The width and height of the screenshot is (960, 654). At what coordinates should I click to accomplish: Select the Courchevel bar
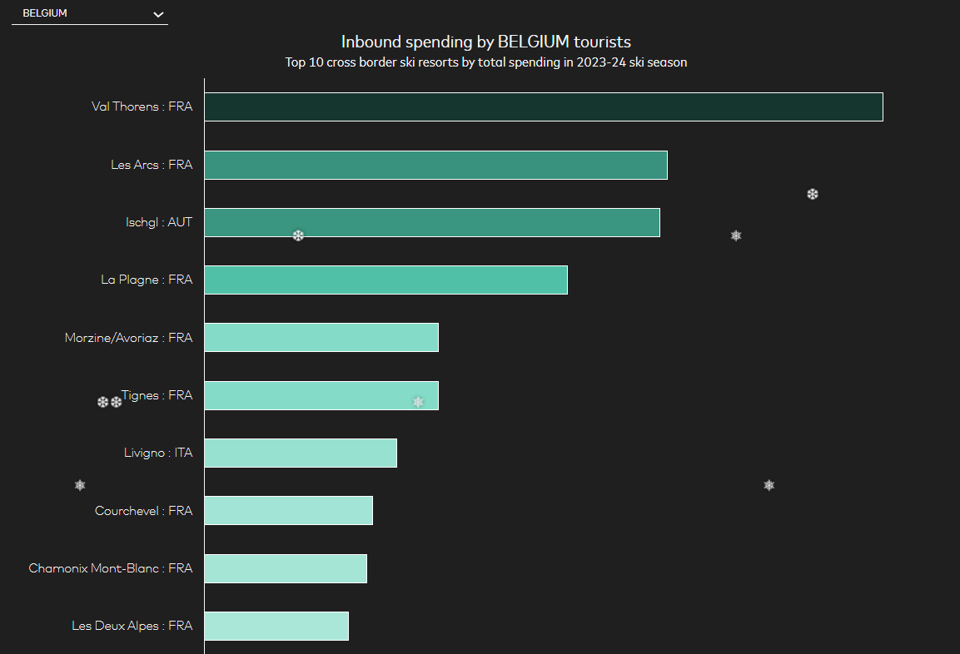[288, 511]
